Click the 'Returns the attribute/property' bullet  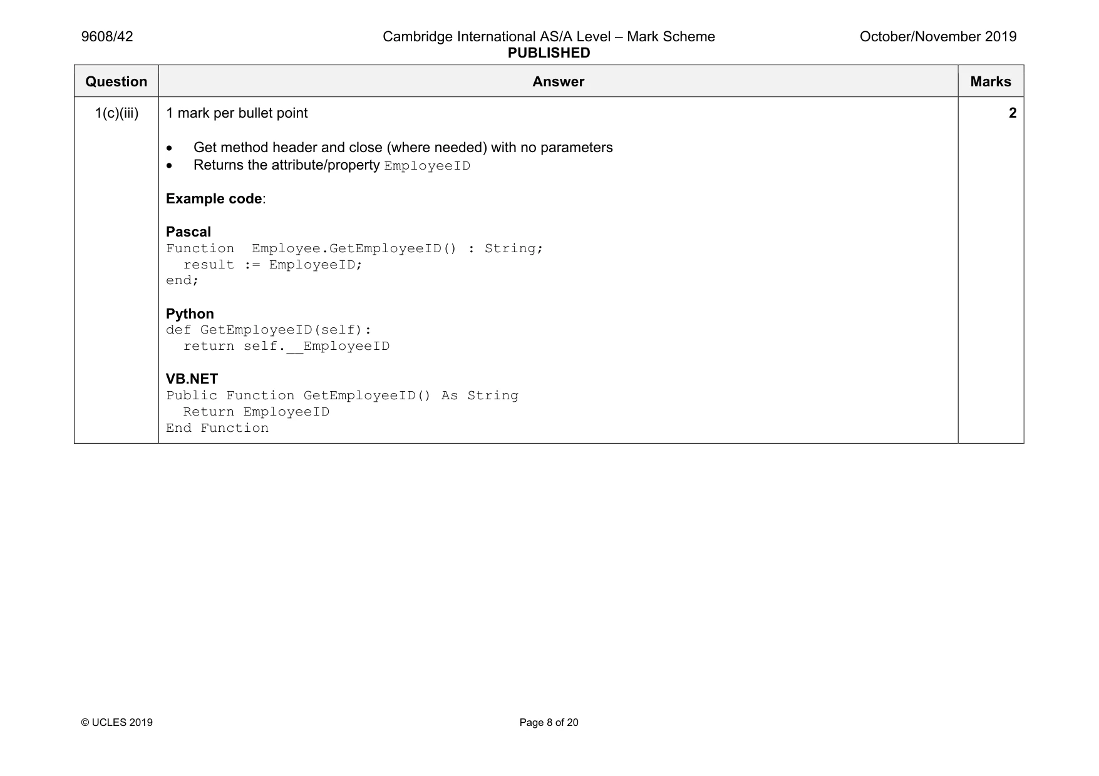(x=332, y=165)
